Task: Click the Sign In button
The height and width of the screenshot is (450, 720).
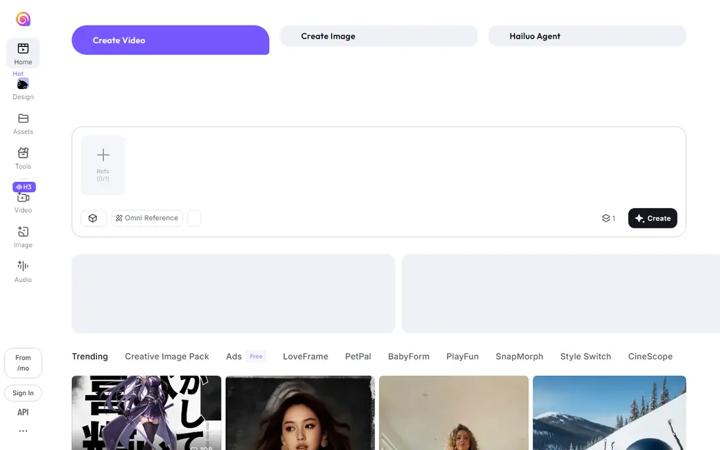Action: pos(23,393)
